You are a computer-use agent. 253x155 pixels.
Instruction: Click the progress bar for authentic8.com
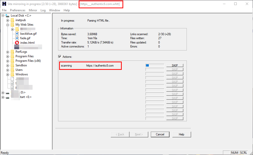155,66
